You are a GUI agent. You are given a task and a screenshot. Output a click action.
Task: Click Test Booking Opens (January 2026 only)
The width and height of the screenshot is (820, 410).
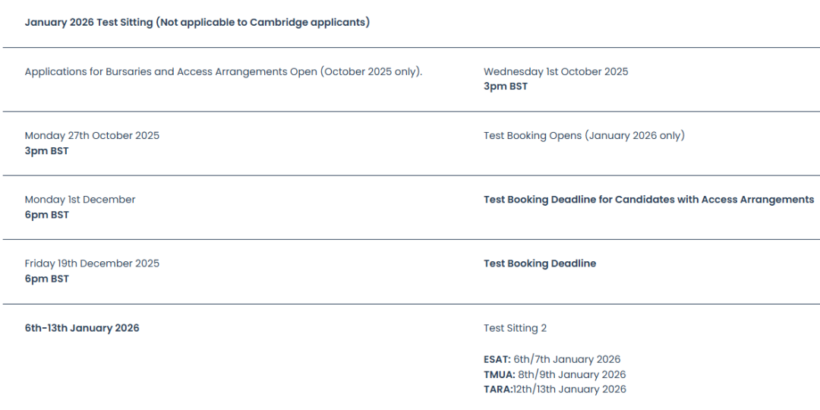[x=584, y=136]
